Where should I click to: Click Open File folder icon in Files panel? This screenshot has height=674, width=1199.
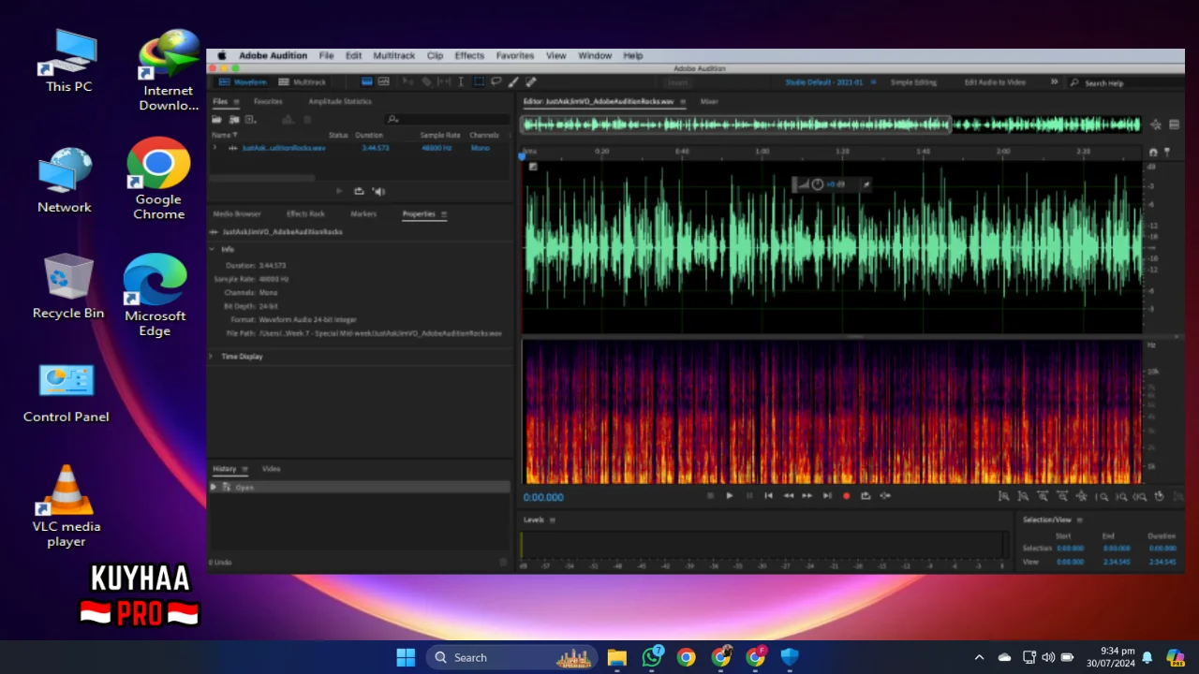[216, 120]
